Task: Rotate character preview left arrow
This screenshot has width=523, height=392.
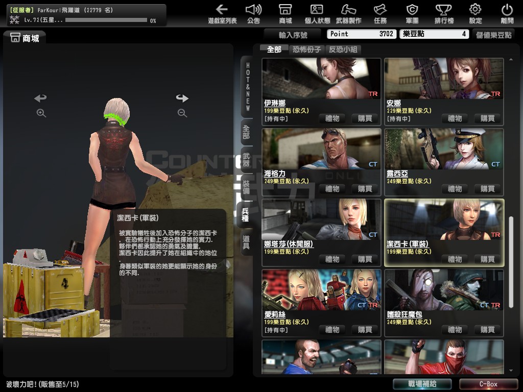Action: [x=40, y=98]
